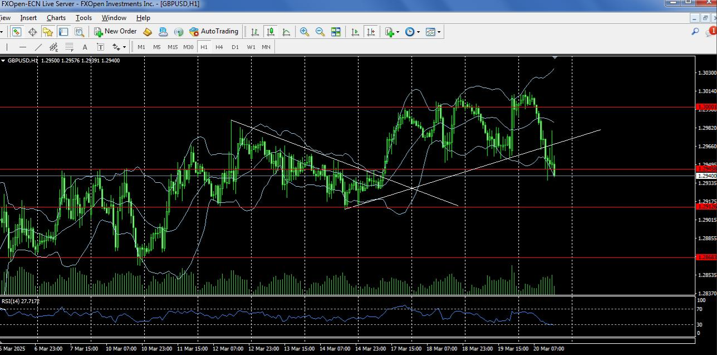Switch chart to line chart mode
Screen dimensions: 717x355
[x=286, y=32]
